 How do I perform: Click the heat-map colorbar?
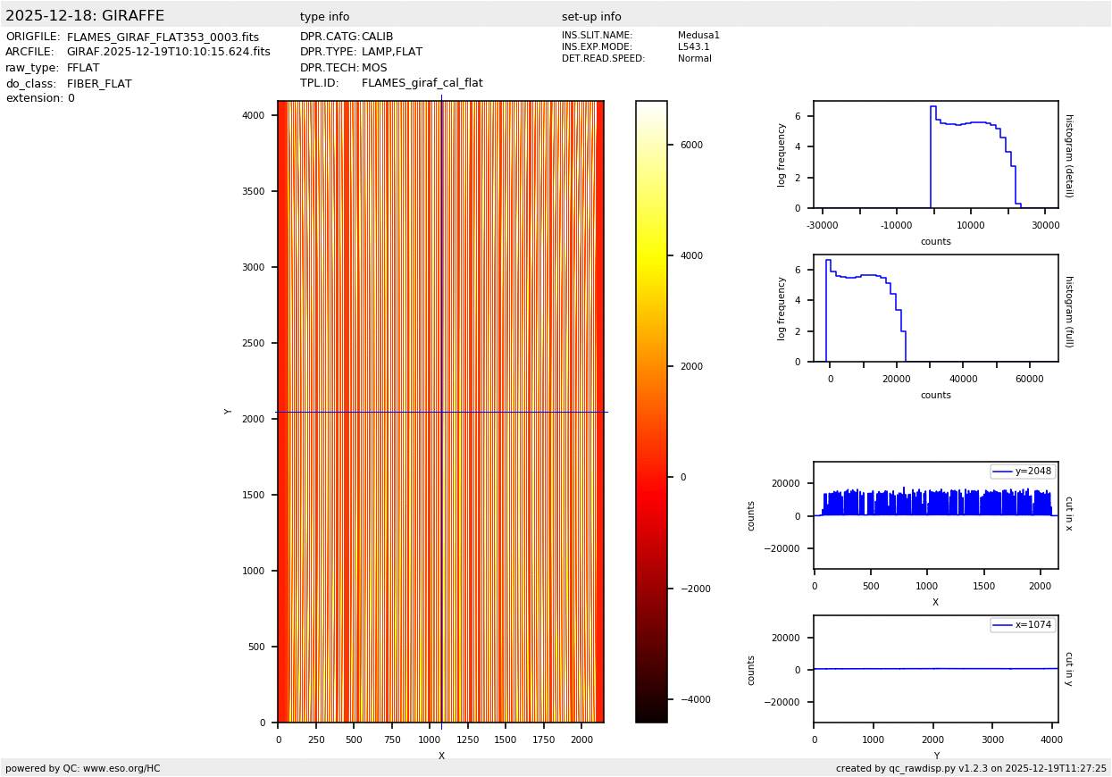(x=651, y=411)
